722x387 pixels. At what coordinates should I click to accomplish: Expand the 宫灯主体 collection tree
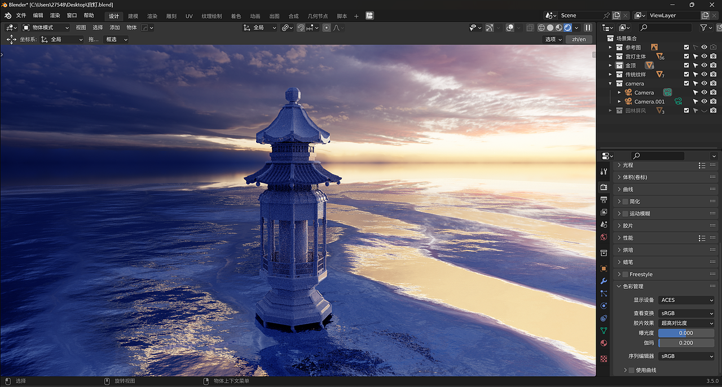click(610, 56)
